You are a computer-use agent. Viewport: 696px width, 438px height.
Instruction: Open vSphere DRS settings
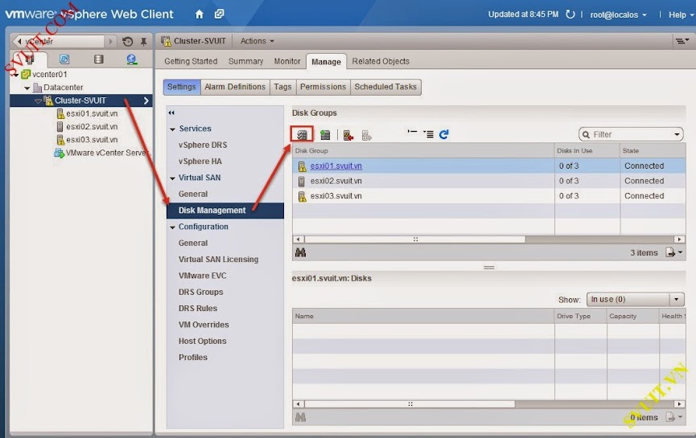click(203, 145)
